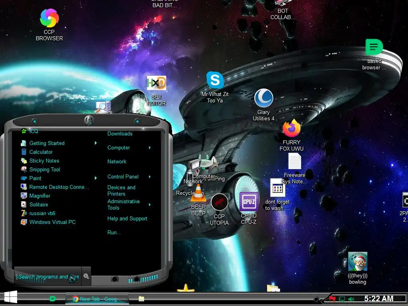The width and height of the screenshot is (408, 306).
Task: Open the Administrative Tools menu entry
Action: (x=124, y=205)
